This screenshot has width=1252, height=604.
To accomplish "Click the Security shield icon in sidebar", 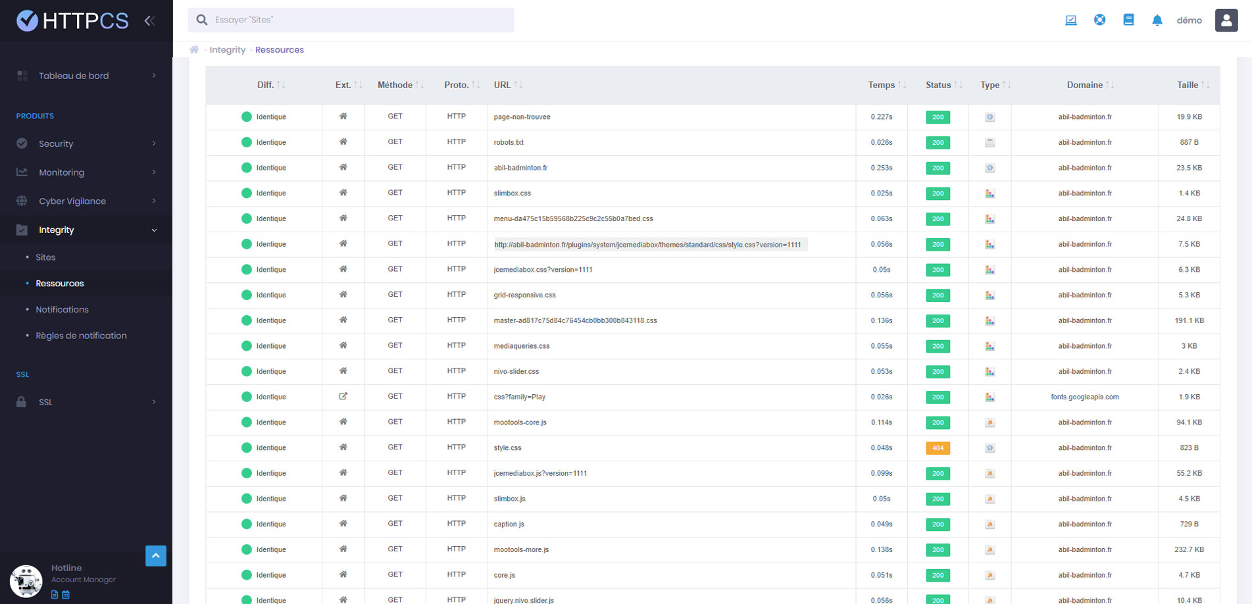I will tap(22, 143).
